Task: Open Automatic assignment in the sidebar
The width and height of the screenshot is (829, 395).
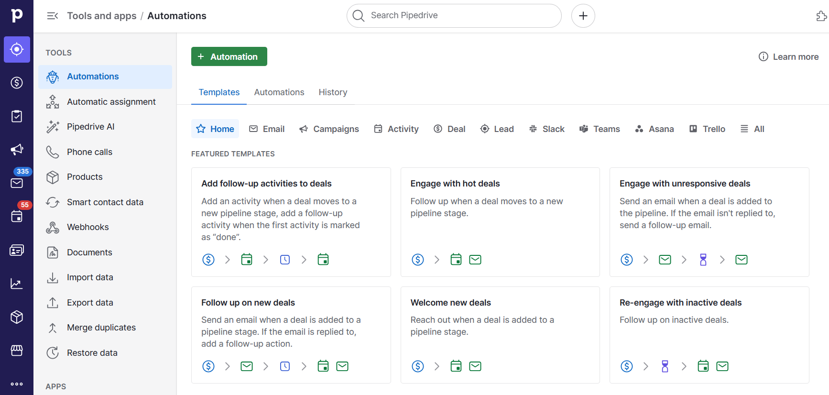Action: point(105,102)
